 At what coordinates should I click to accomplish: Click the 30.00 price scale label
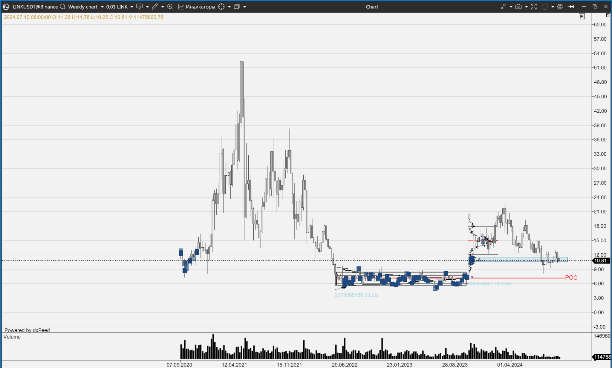[x=600, y=168]
